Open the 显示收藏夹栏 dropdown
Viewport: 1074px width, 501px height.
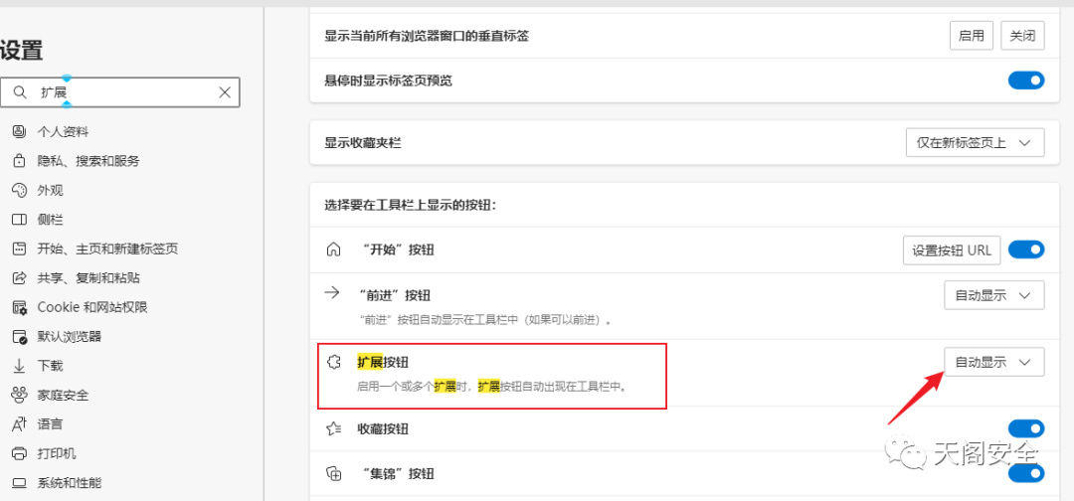(x=975, y=143)
